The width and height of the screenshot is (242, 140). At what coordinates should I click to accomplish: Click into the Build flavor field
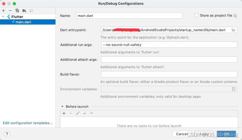click(169, 74)
